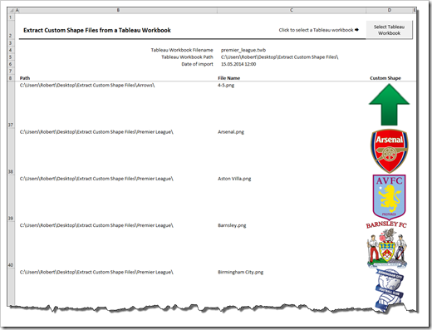Select the Barnsley FC crest image
432x330 pixels.
(387, 245)
